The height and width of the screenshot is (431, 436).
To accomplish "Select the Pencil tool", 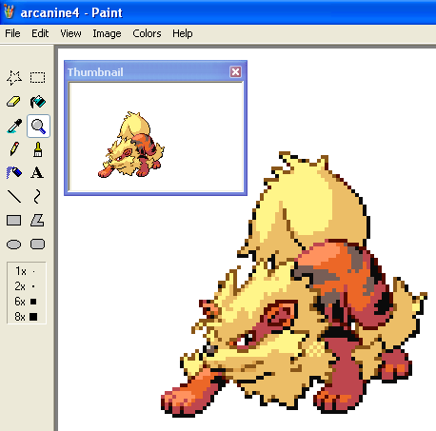I will [x=14, y=149].
